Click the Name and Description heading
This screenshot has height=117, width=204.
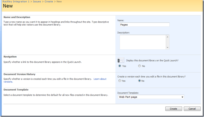[x=17, y=17]
